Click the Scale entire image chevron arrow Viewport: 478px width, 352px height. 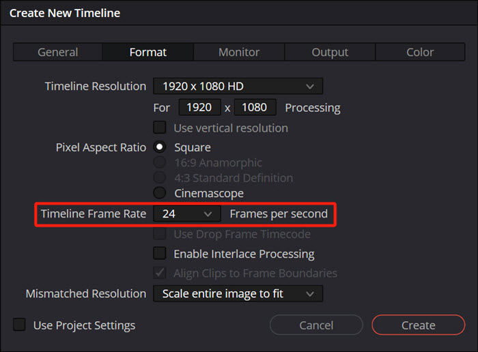point(310,294)
